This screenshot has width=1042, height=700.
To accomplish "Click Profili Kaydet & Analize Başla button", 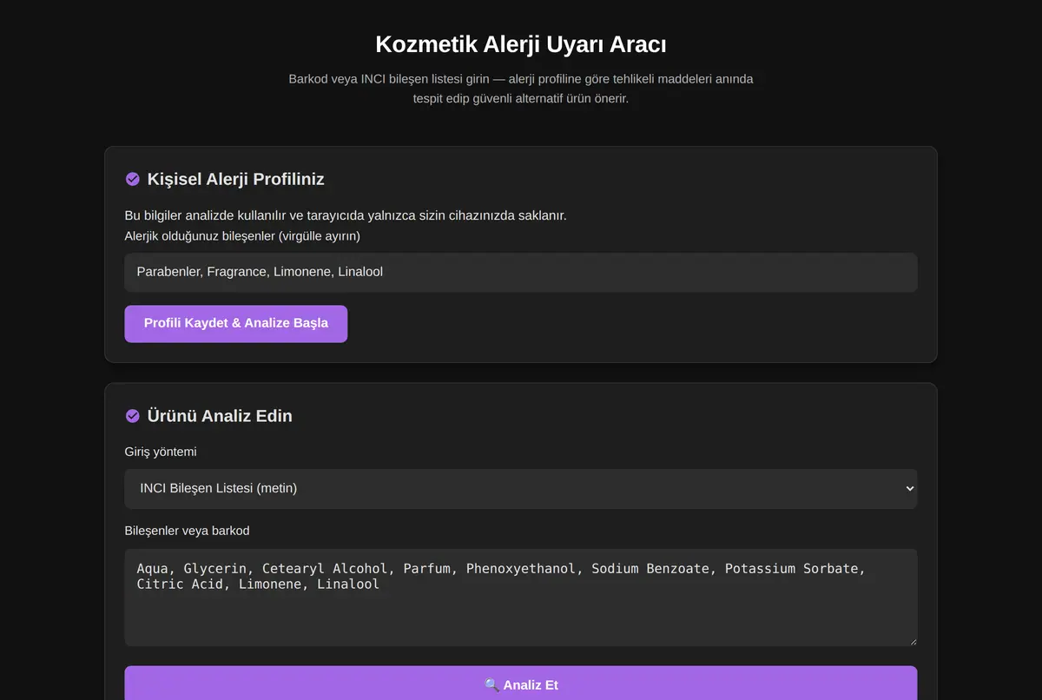I will tap(236, 323).
